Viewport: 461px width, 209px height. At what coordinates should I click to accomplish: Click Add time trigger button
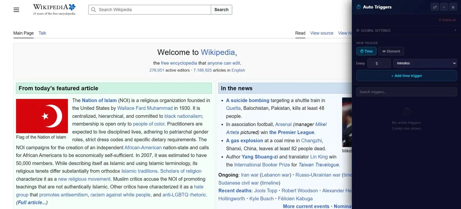[x=407, y=76]
